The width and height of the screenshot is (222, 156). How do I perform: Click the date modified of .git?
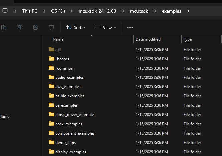tap(152, 50)
